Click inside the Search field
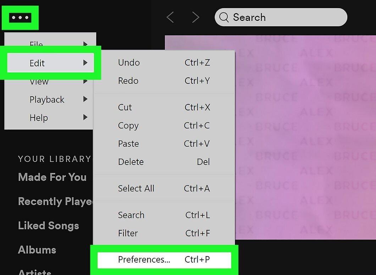 281,17
